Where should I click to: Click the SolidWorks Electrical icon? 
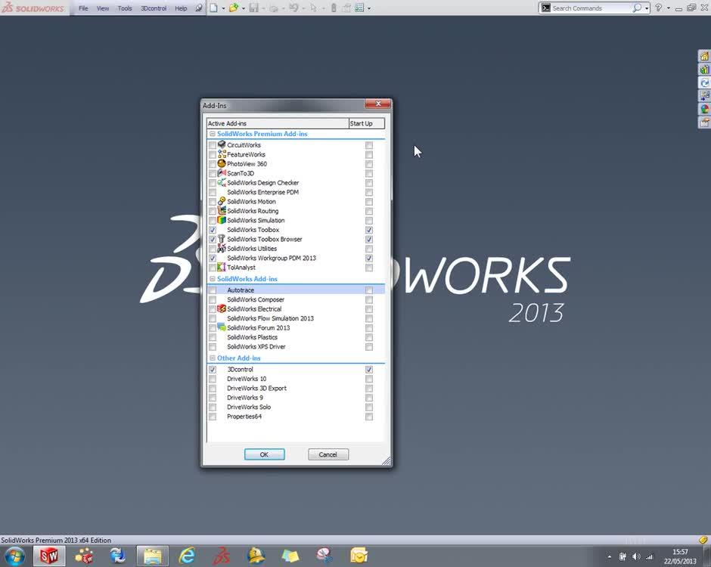pyautogui.click(x=222, y=308)
